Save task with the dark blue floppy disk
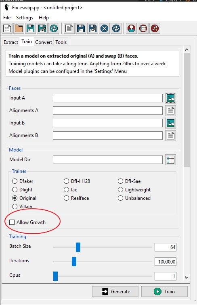 pyautogui.click(x=81, y=29)
